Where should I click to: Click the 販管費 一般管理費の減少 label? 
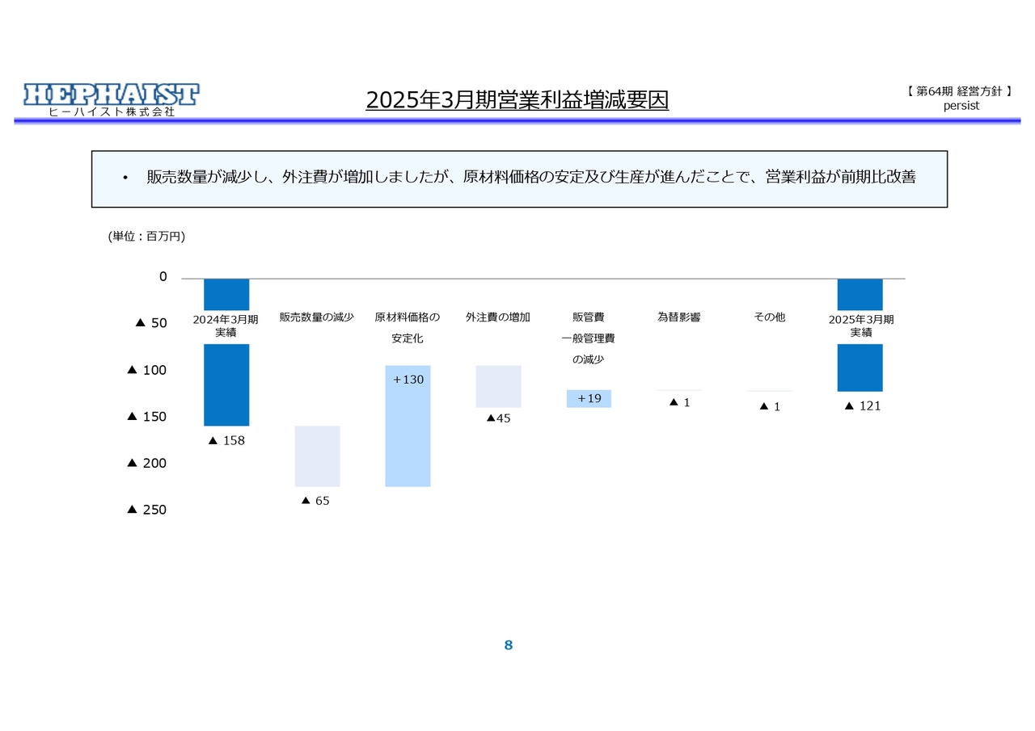[588, 338]
